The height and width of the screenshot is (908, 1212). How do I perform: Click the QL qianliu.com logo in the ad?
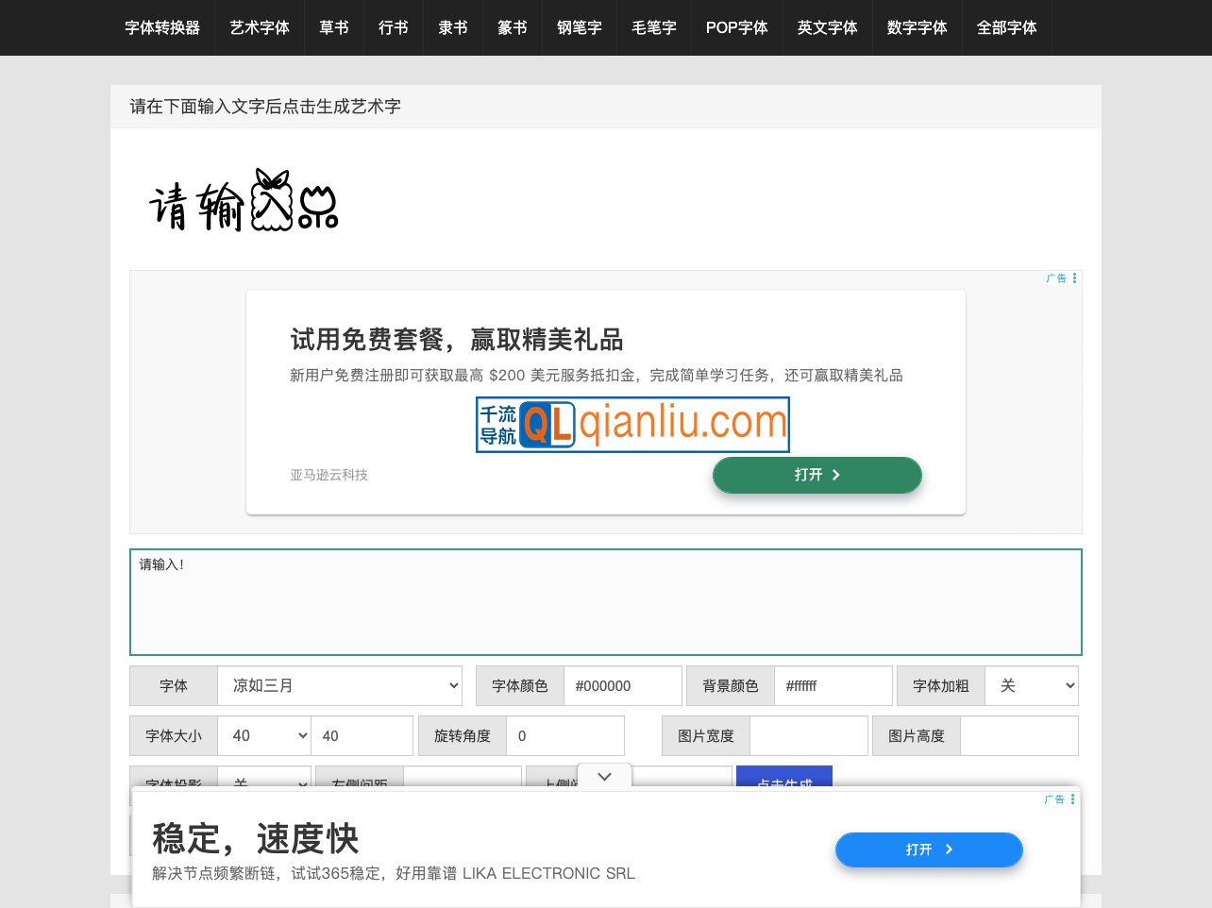pos(631,425)
